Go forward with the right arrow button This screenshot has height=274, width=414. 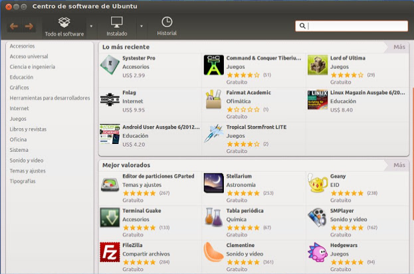[29, 27]
